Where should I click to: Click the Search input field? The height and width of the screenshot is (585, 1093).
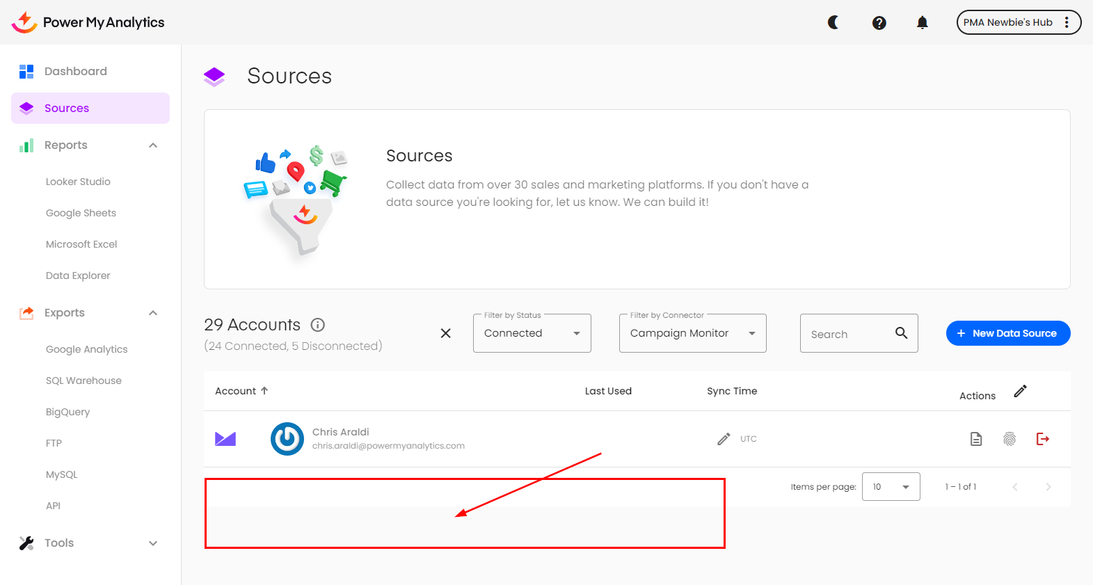coord(849,334)
